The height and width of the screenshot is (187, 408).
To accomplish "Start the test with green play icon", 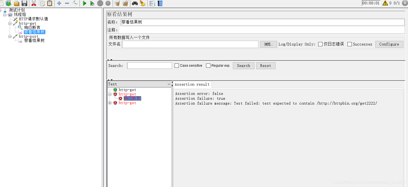I will pos(84,3).
